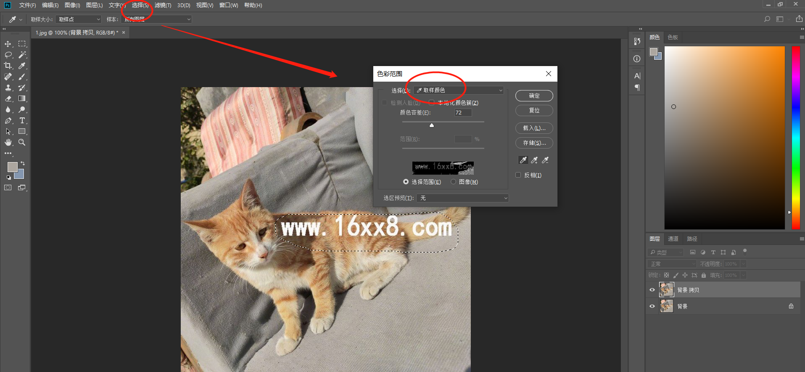Choose the Subtract from Sample eyedropper in dialog
This screenshot has width=805, height=372.
pos(545,160)
